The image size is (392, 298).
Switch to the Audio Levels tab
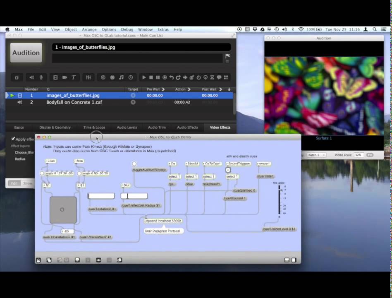coord(127,127)
